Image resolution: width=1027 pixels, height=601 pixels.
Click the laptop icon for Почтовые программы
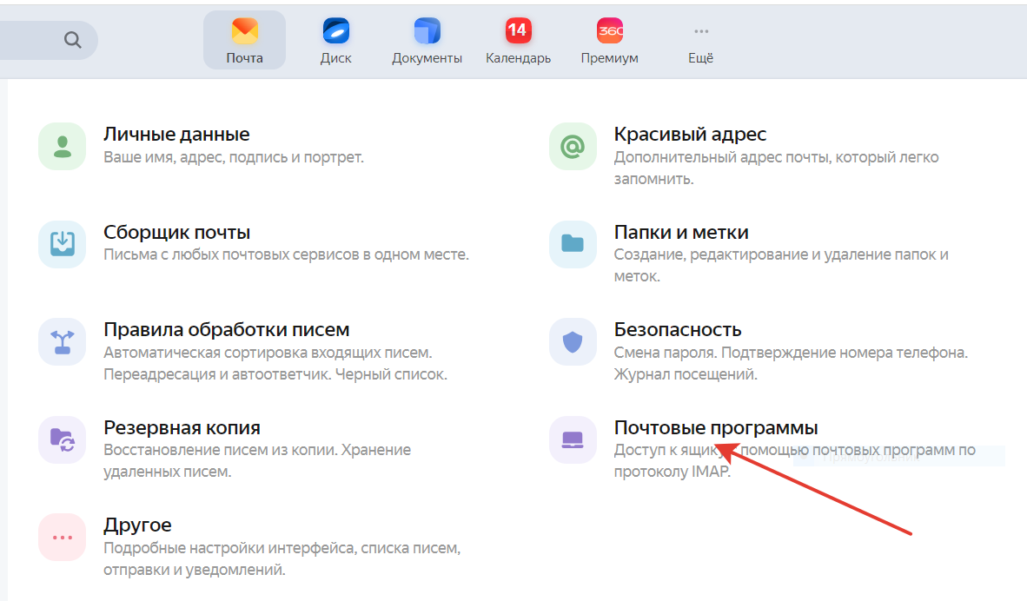(573, 439)
